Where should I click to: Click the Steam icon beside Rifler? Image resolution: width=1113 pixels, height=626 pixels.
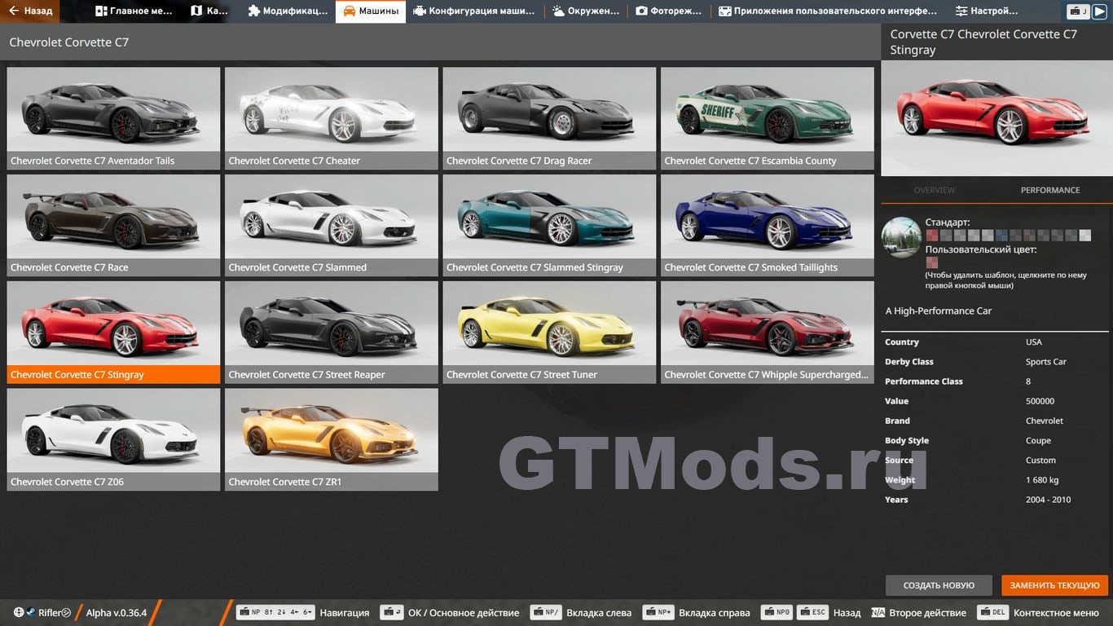pos(30,612)
